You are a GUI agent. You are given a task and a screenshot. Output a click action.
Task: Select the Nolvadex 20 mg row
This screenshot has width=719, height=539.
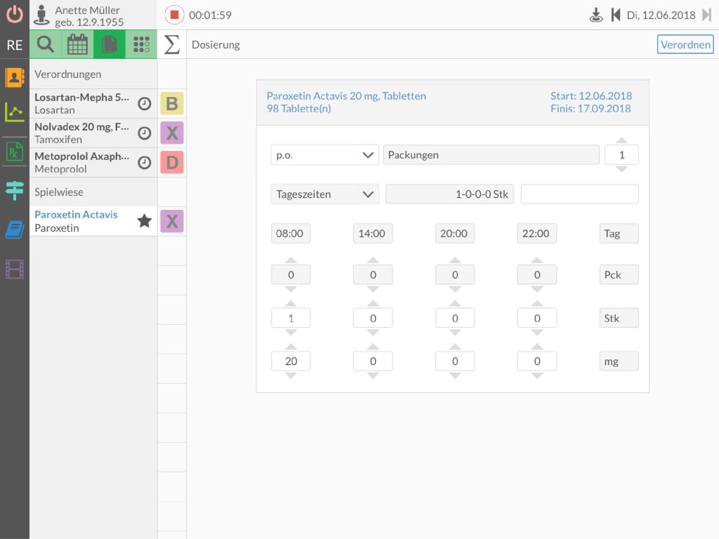93,133
